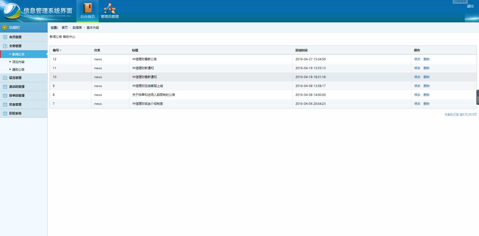
Task: Open 奖金管理 from its sidebar icon
Action: click(x=5, y=104)
